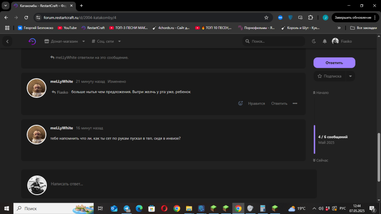The width and height of the screenshot is (381, 214).
Task: Open the apps grid in bookmarks bar
Action: point(7,28)
